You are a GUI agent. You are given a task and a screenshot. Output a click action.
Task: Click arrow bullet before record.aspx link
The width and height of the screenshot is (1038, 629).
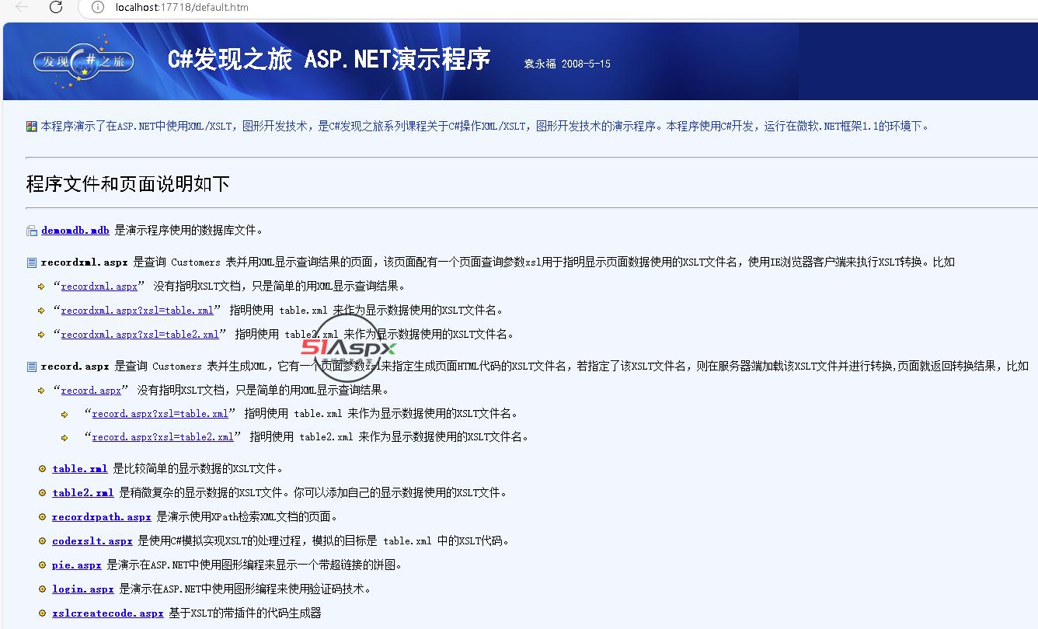[x=42, y=391]
